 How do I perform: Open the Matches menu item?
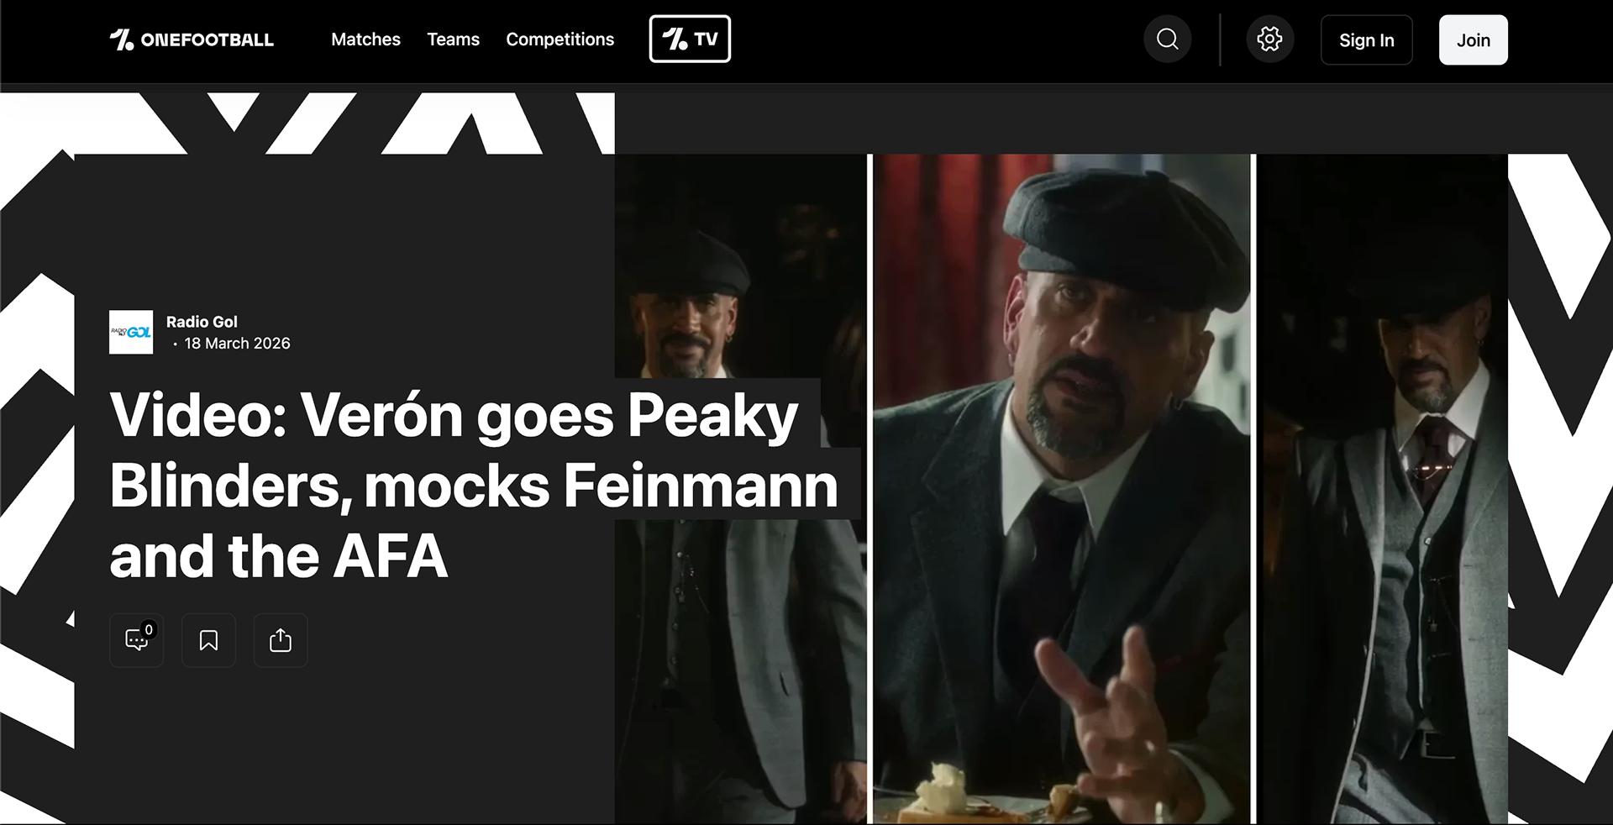click(x=365, y=39)
